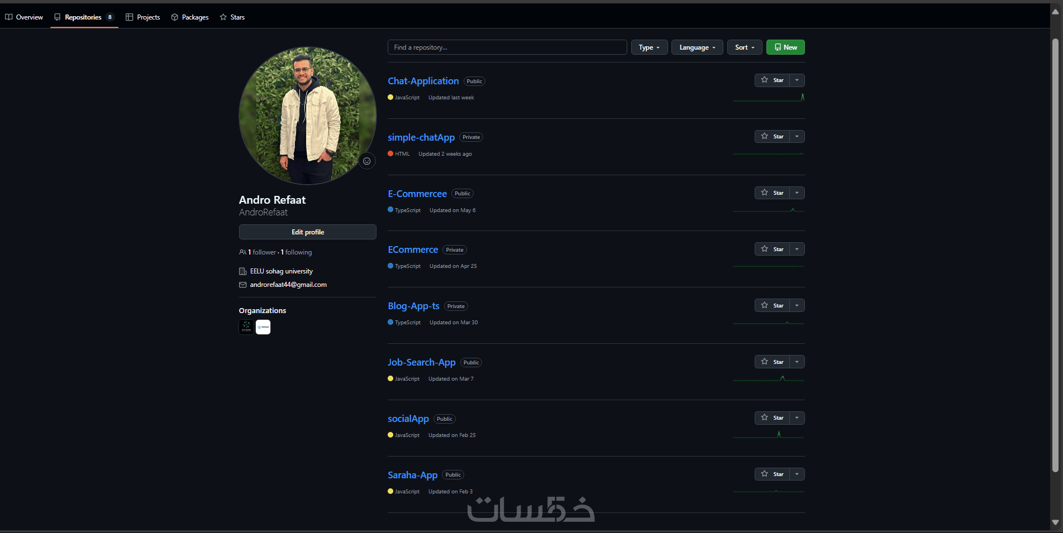Open the Job-Search-App repository link
Image resolution: width=1063 pixels, height=533 pixels.
coord(422,362)
